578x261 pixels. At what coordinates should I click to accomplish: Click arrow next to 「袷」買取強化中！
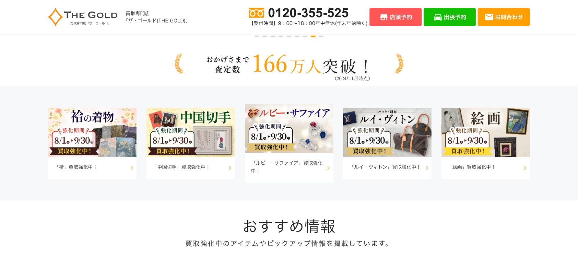[132, 168]
